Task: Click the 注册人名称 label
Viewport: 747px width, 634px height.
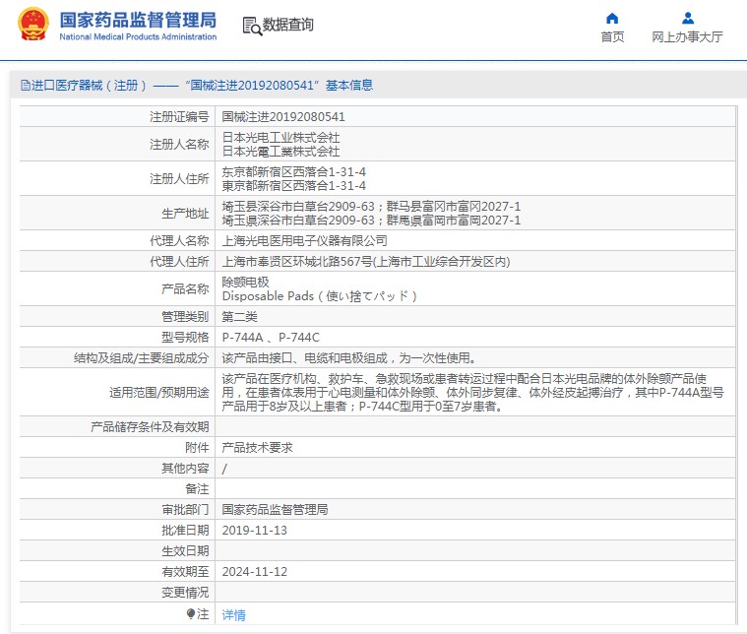Action: tap(179, 144)
